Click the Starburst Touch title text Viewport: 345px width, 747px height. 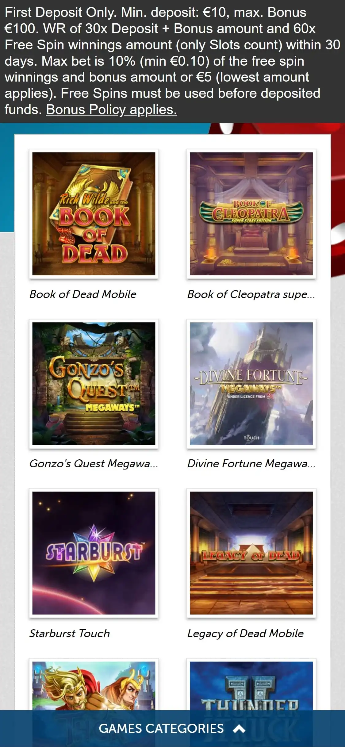[70, 633]
